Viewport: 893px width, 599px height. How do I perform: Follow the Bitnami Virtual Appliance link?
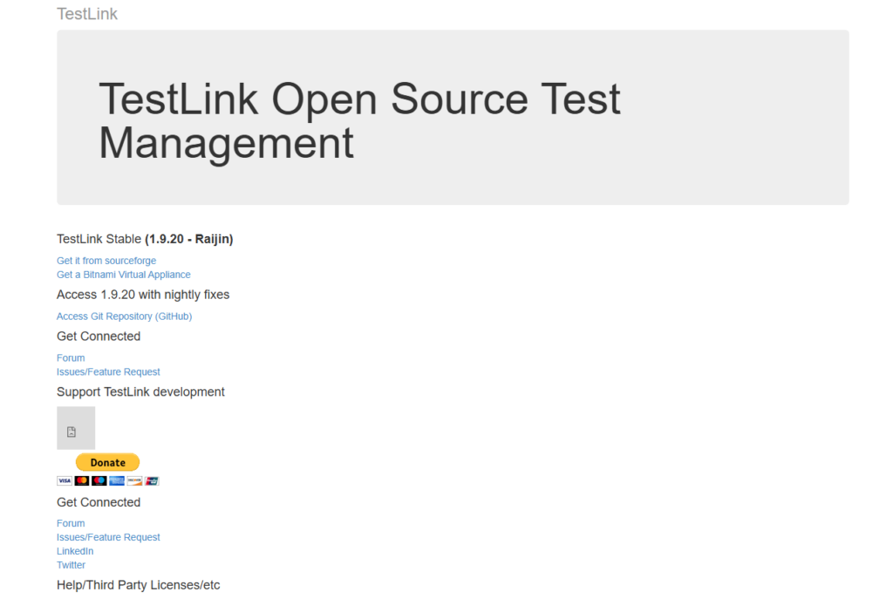click(123, 275)
